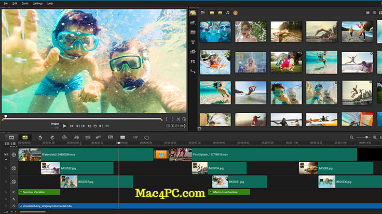The width and height of the screenshot is (382, 214).
Task: Click the preview volume speaker icon
Action: tap(101, 126)
